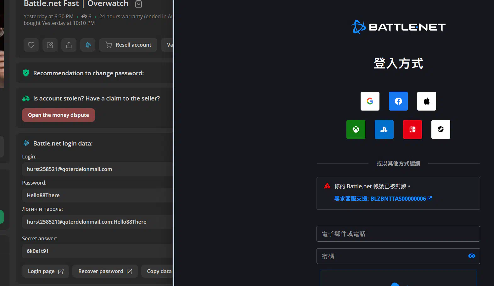494x286 pixels.
Task: Select the Password field Hello88There
Action: pyautogui.click(x=97, y=195)
